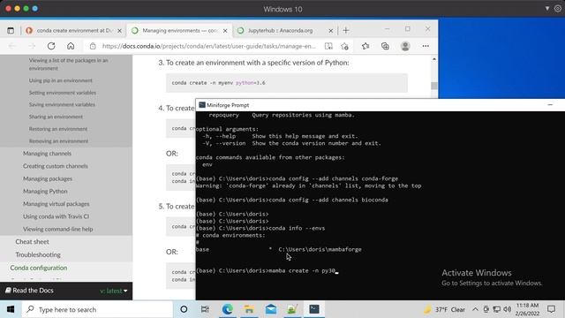
Task: Open 'Conda configuration' sidebar link
Action: pyautogui.click(x=39, y=268)
